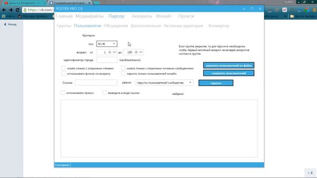Click the 'сохранить пользователей' button
The height and width of the screenshot is (178, 317).
coord(229,73)
